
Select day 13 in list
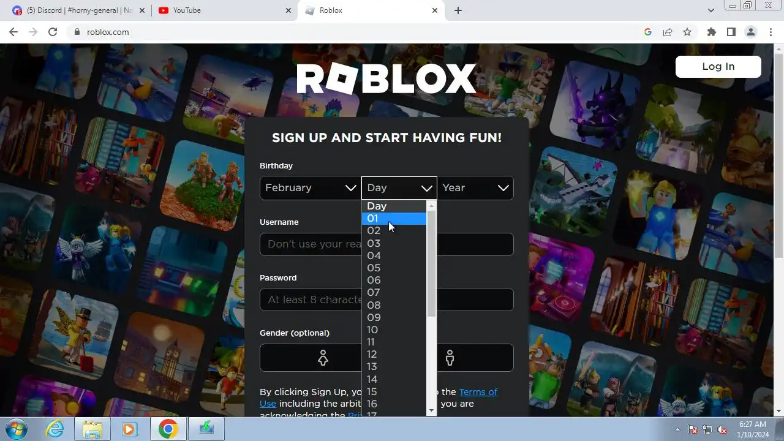coord(394,367)
